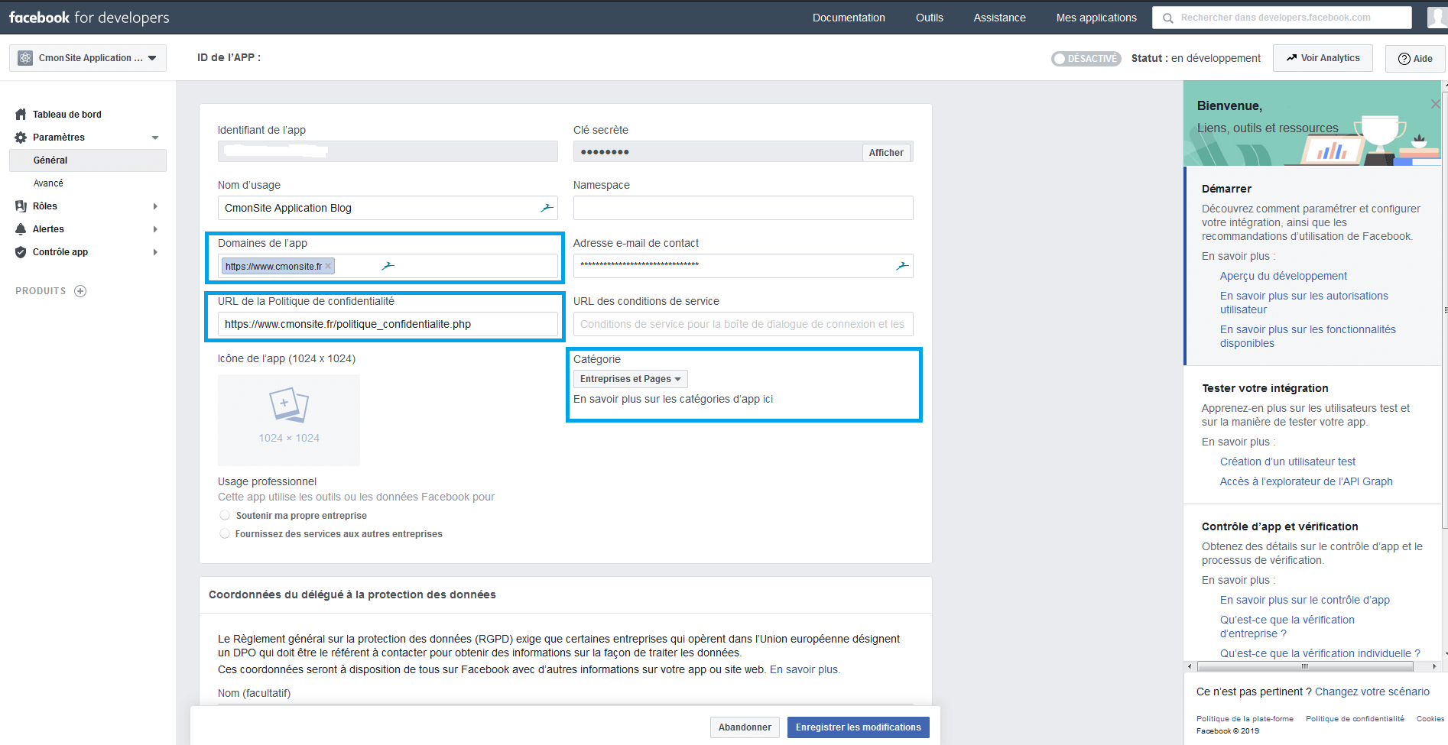
Task: Expand the Rôles submenu arrow
Action: [155, 206]
